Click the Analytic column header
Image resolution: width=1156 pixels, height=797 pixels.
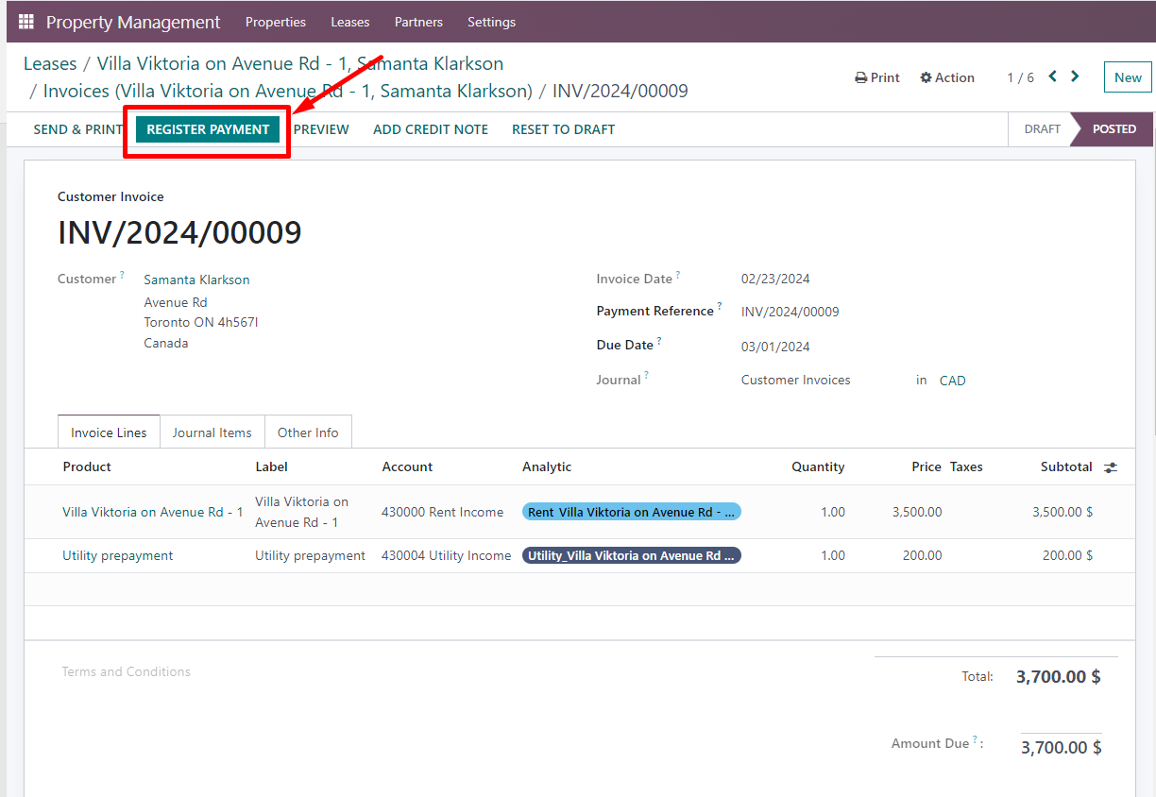pyautogui.click(x=547, y=466)
